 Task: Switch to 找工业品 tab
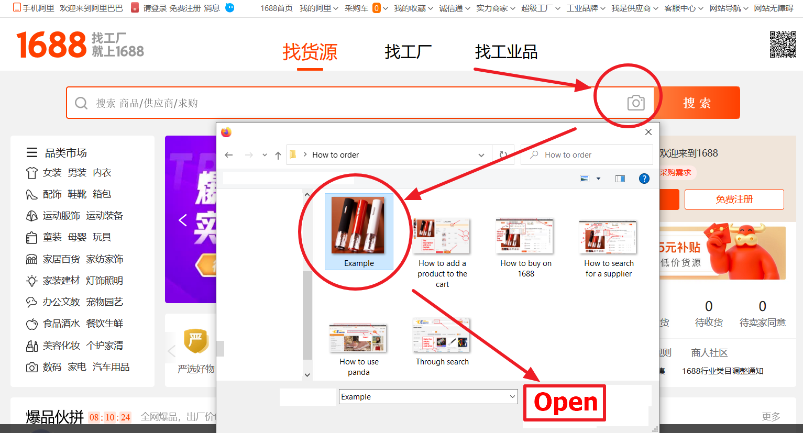click(x=506, y=52)
